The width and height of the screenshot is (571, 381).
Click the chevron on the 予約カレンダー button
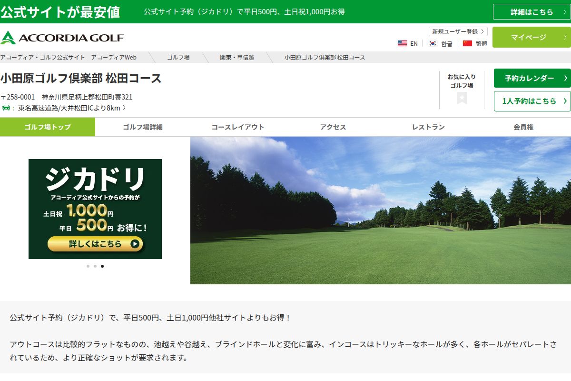click(565, 78)
